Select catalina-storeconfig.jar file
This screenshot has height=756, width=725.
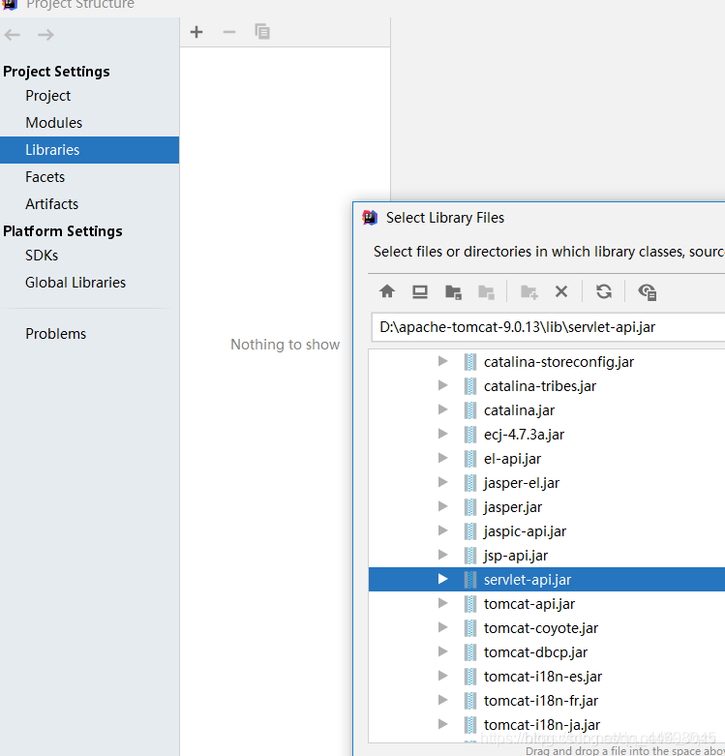559,362
